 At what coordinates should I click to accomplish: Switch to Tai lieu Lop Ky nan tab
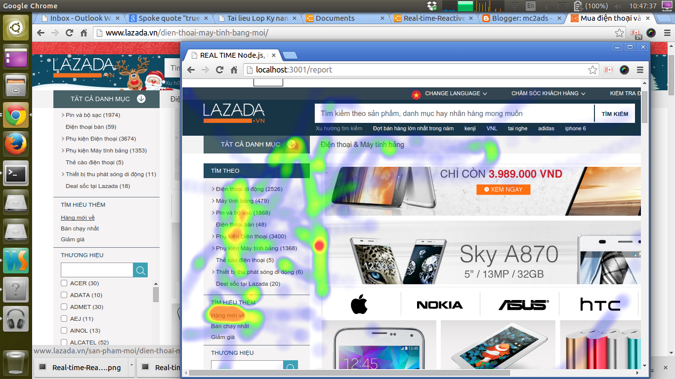(256, 18)
